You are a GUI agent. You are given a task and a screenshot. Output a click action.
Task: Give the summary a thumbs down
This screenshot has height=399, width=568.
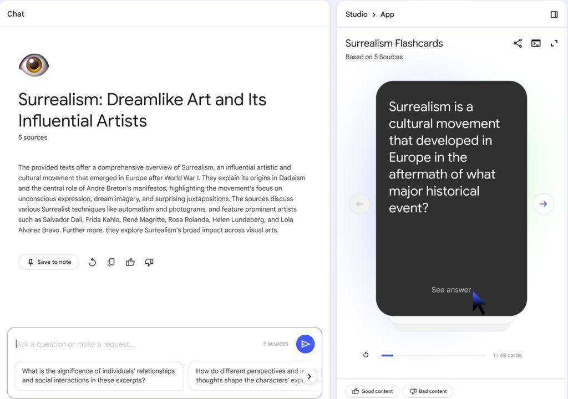point(149,262)
